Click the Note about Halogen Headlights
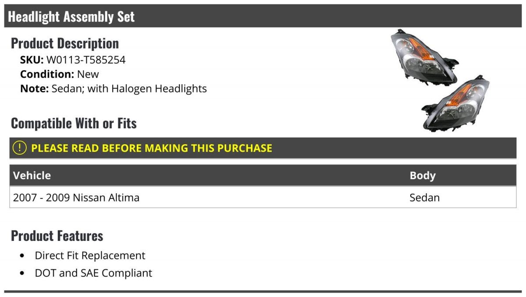This screenshot has height=297, width=526. [114, 88]
